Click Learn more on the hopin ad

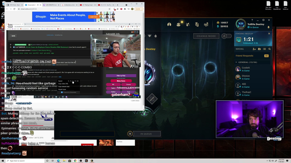[94, 17]
